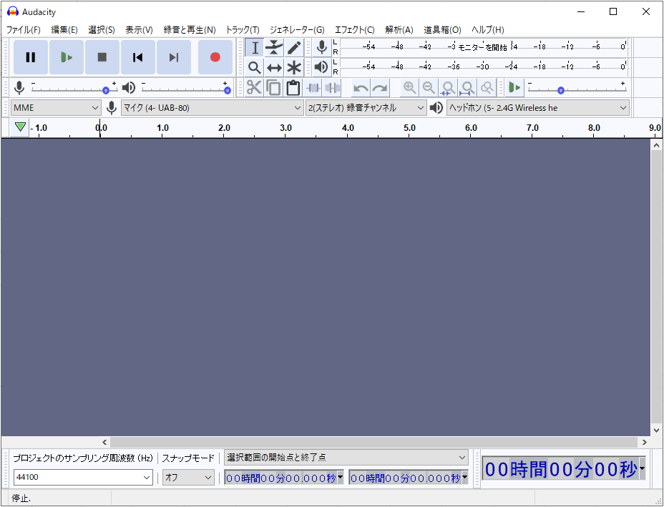Viewport: 664px width, 507px height.
Task: Open the MME audio host dropdown
Action: tap(56, 108)
